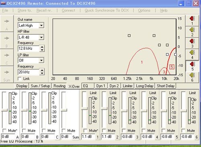
Task: Mute output channel 4
Action: click(x=144, y=131)
